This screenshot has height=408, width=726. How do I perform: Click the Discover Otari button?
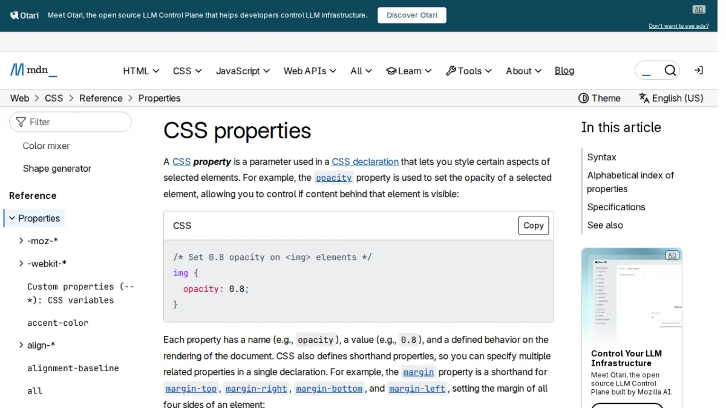412,15
